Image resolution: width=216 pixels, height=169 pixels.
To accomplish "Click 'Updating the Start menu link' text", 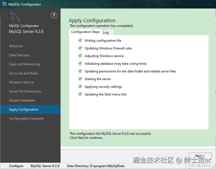I will point(106,94).
